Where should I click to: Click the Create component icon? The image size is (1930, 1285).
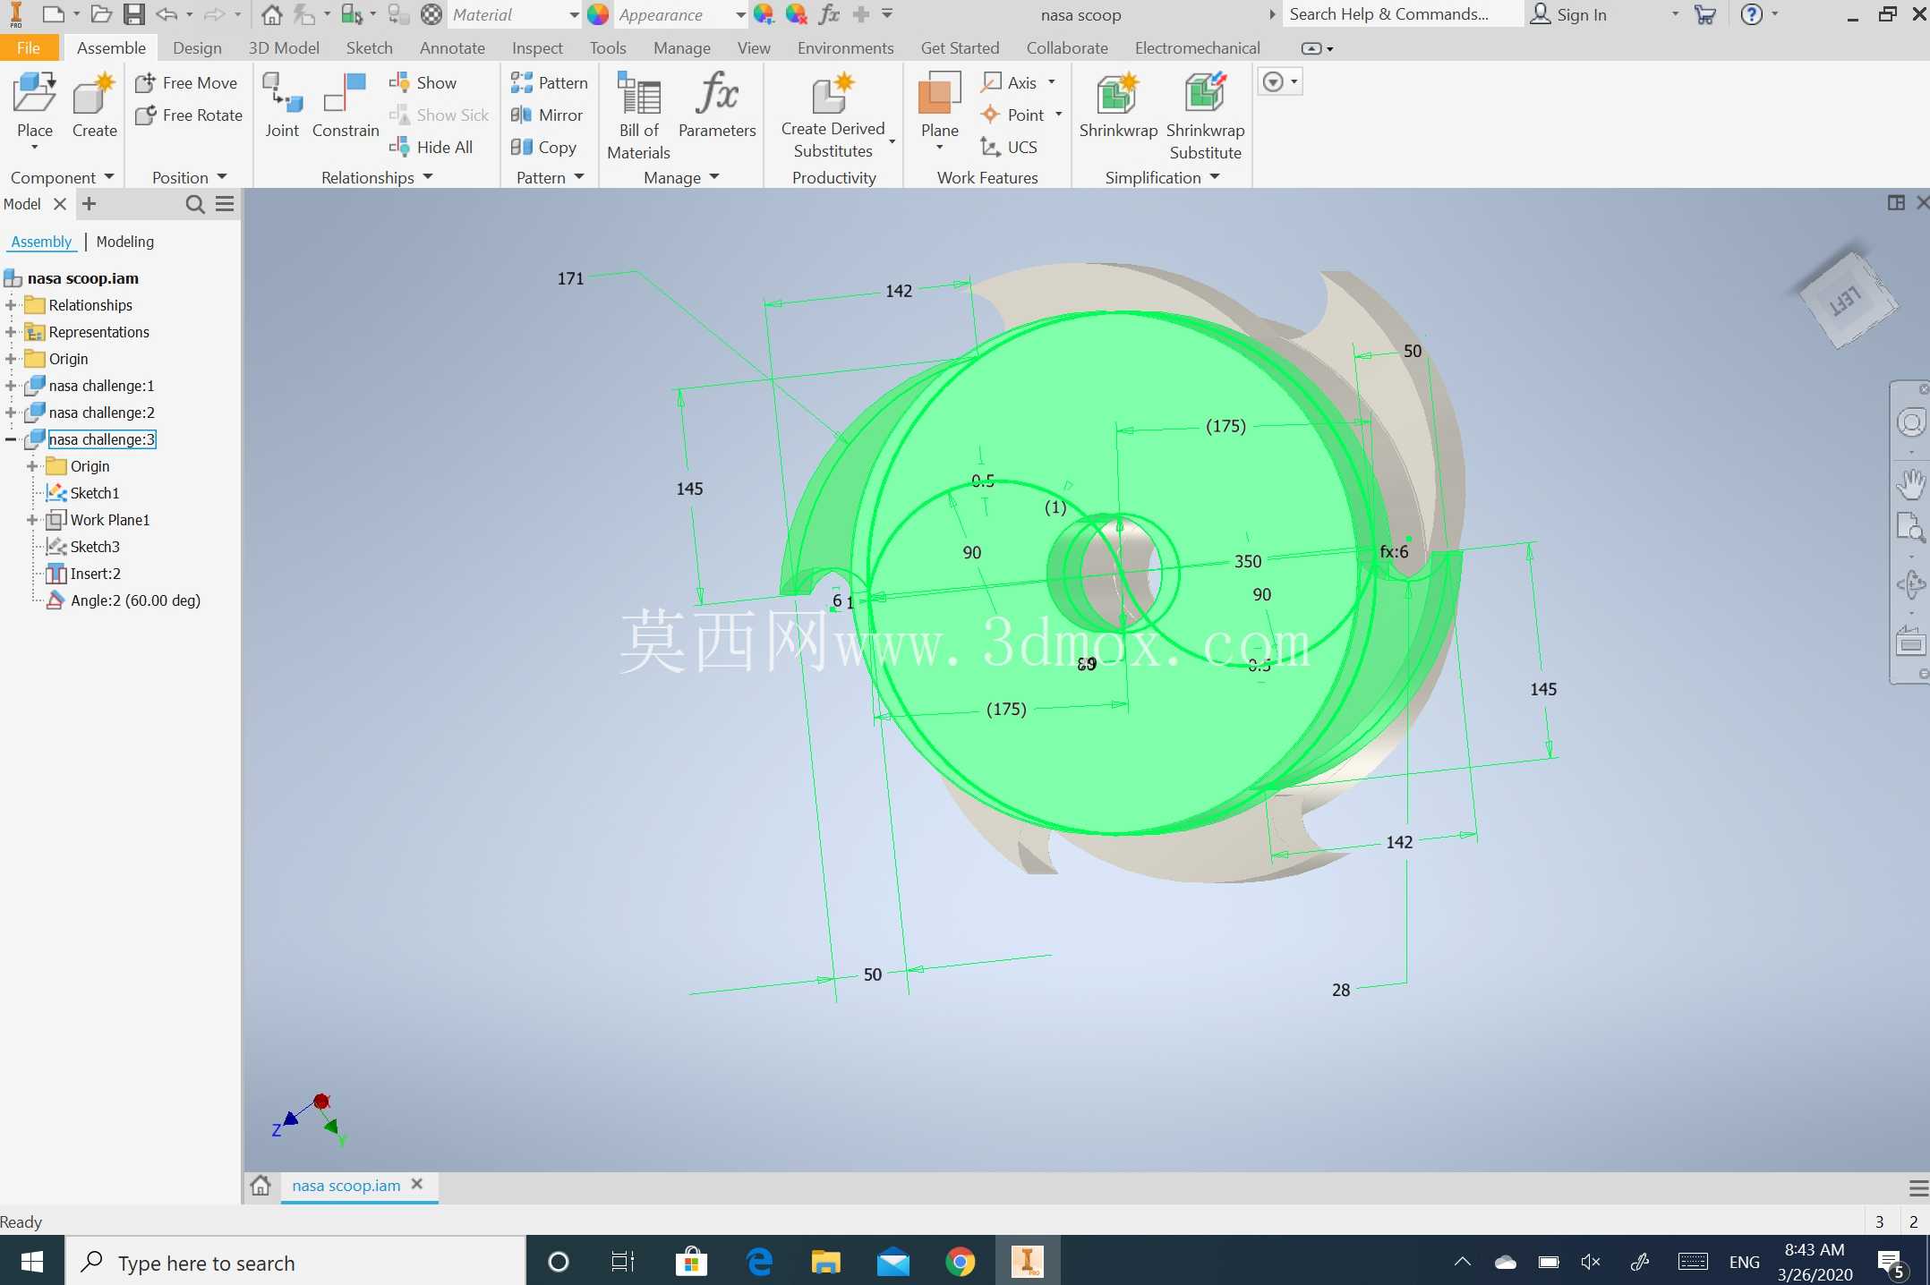(x=94, y=95)
